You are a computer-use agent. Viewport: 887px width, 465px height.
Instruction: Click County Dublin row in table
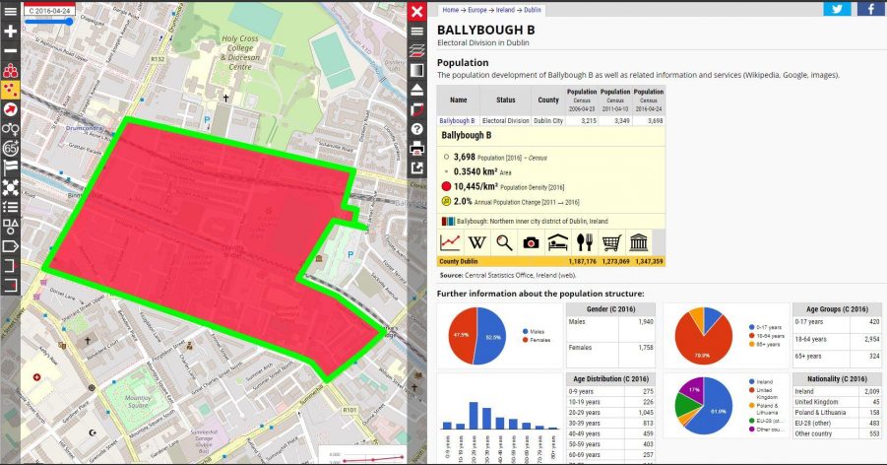pyautogui.click(x=551, y=262)
